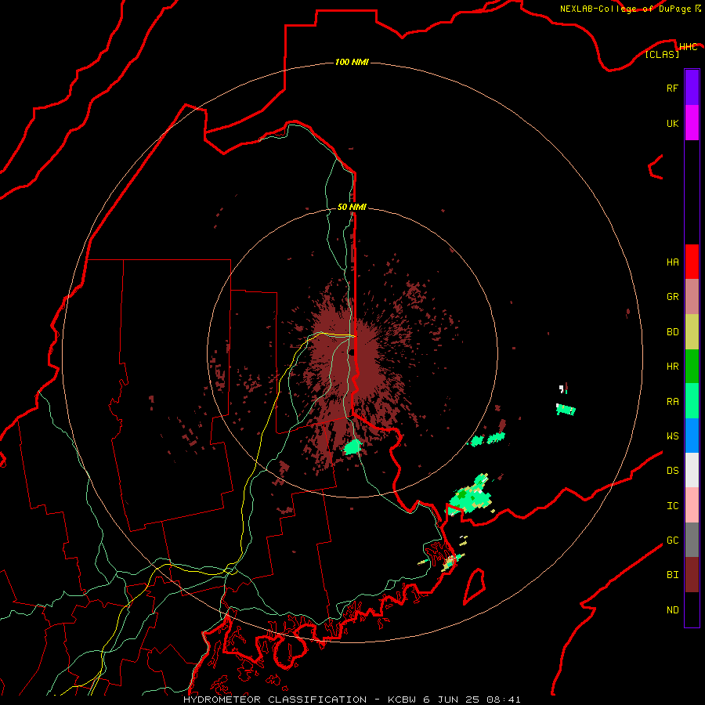Click the far-east rain echo with white pixels
Screen dimensions: 705x705
point(566,409)
